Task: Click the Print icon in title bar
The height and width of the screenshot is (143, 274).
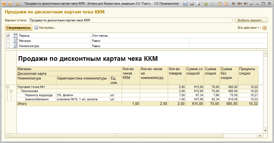Action: pos(192,4)
